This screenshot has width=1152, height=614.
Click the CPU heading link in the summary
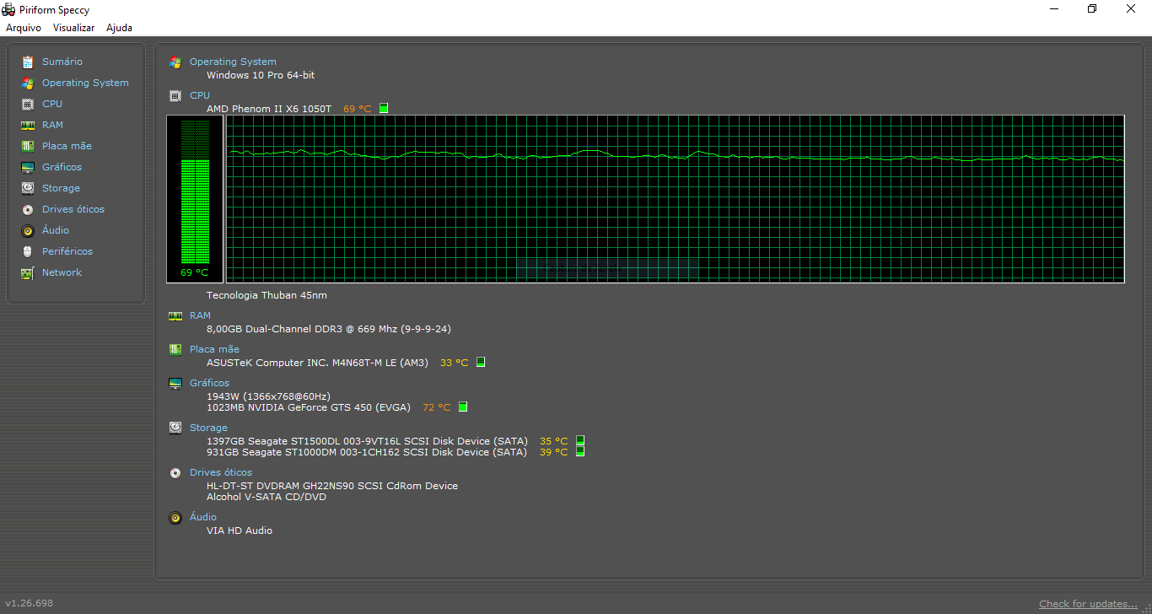(200, 95)
